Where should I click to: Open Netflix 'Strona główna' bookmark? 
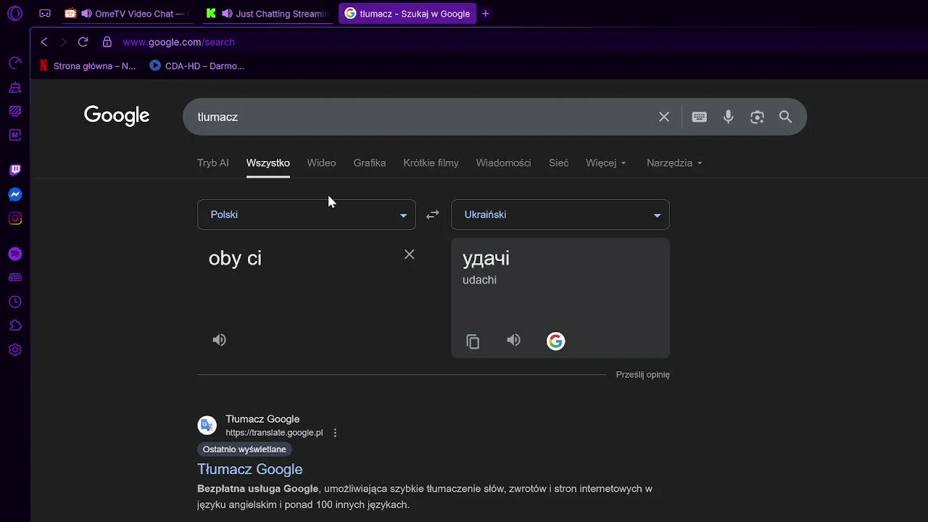point(87,65)
